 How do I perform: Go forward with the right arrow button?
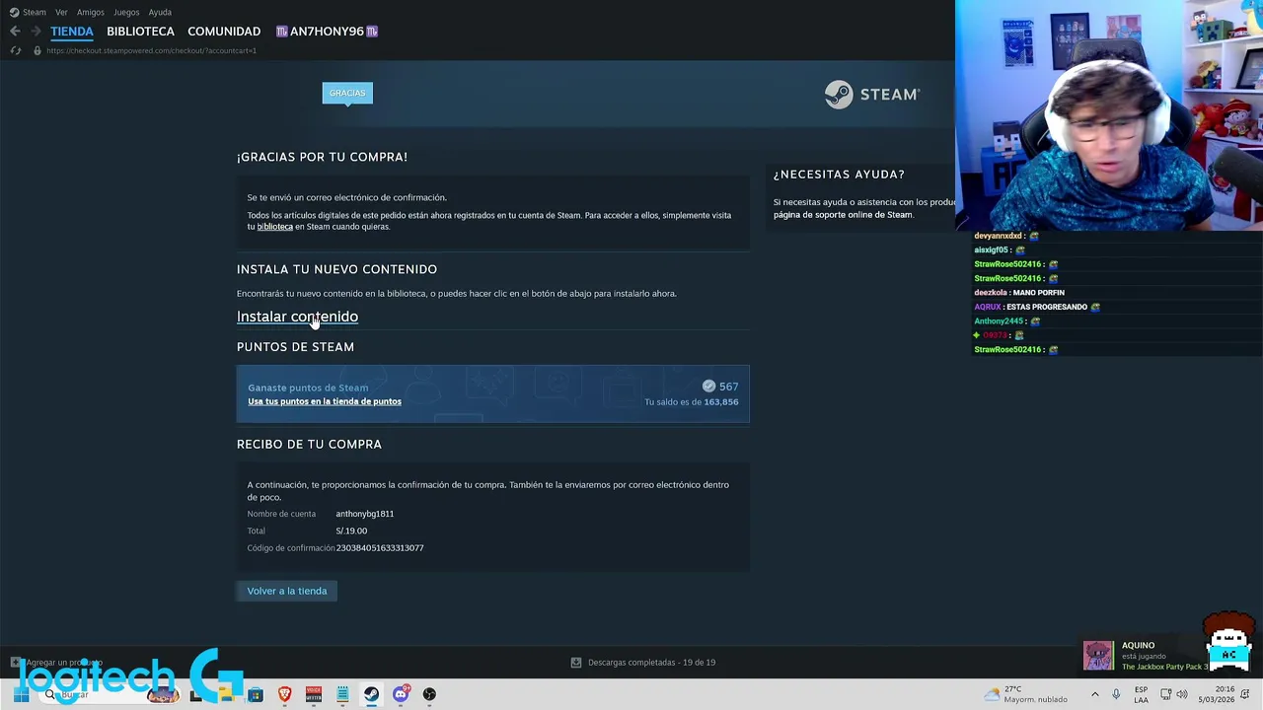click(x=35, y=32)
